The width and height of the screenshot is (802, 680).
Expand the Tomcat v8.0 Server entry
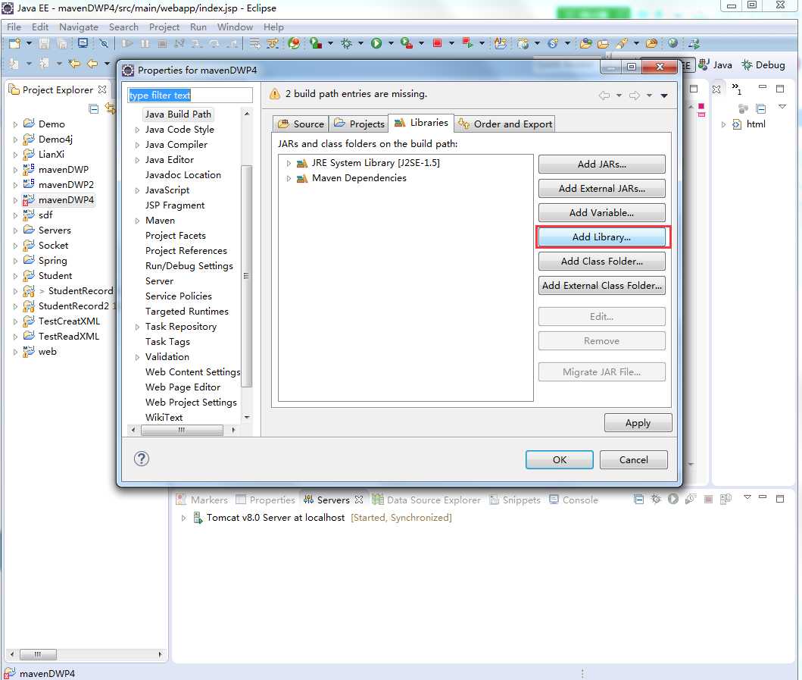click(183, 519)
